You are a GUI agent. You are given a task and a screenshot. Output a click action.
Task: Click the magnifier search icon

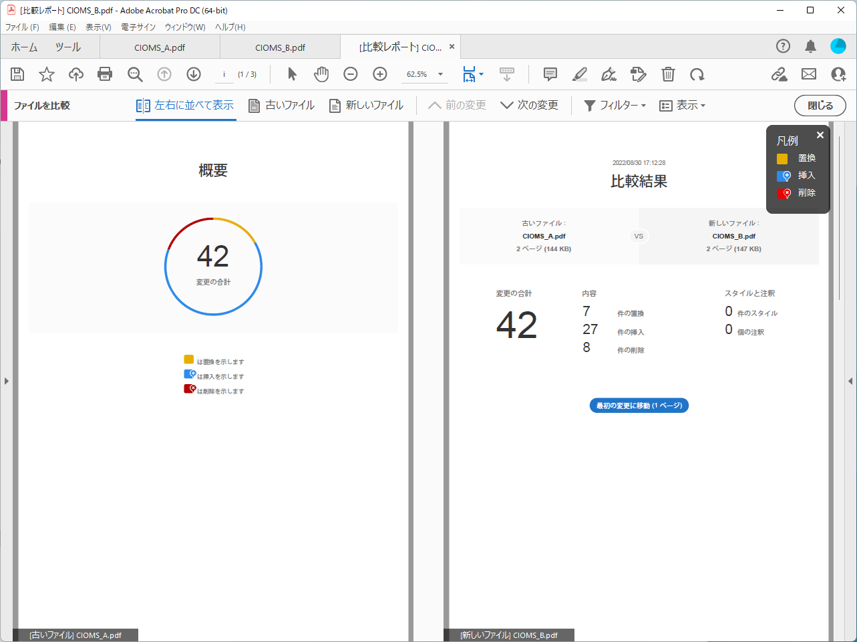coord(135,74)
